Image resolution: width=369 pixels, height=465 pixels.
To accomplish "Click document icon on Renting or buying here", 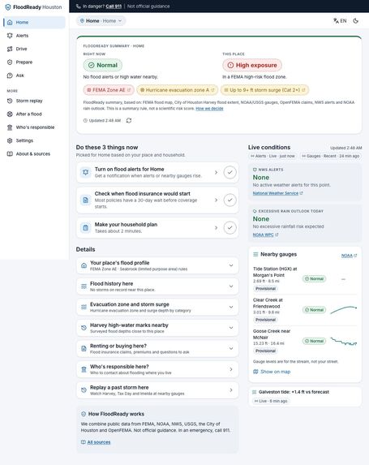I will pos(84,348).
